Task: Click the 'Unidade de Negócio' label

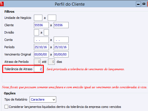Action: [18, 18]
